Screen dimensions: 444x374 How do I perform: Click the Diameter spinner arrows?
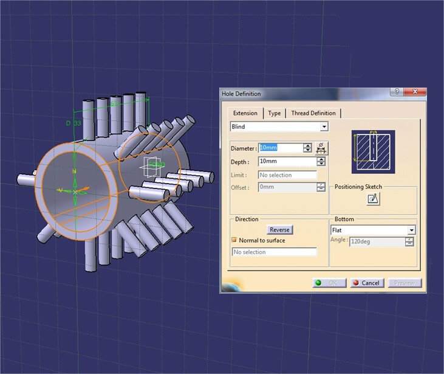tap(307, 148)
